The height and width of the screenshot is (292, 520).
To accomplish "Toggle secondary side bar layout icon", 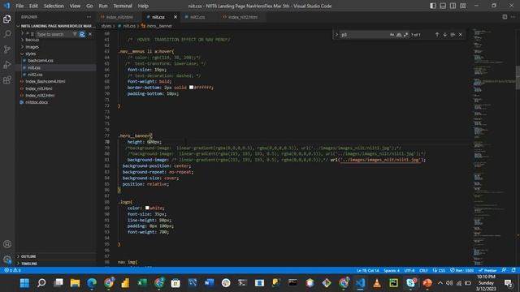I will pos(453,6).
